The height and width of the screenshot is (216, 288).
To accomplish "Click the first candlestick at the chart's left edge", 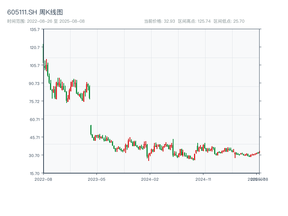I will pyautogui.click(x=43, y=52).
